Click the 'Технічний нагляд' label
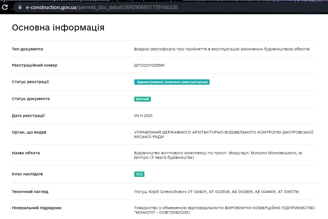This screenshot has width=328, height=219. (30, 192)
